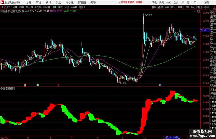Image resolution: width=216 pixels, height=139 pixels.
Task: Add stock with +自选 button
Action: point(200,7)
